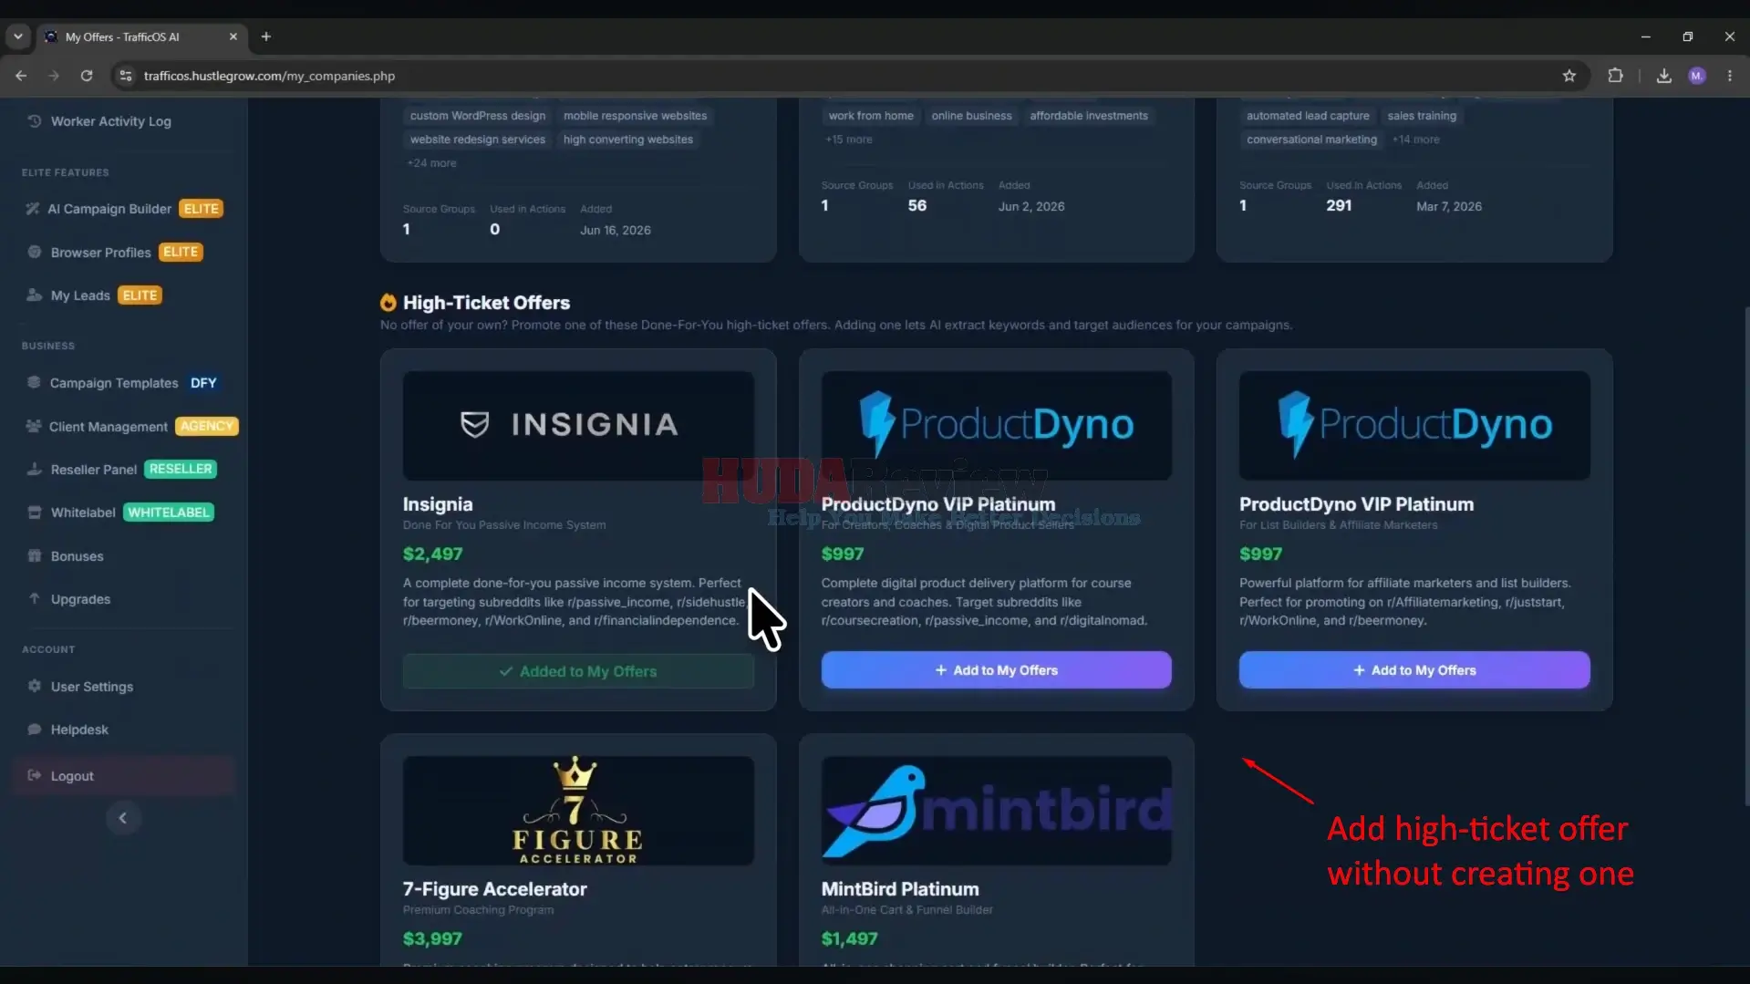This screenshot has width=1750, height=984.
Task: Open User Settings page
Action: 91,687
